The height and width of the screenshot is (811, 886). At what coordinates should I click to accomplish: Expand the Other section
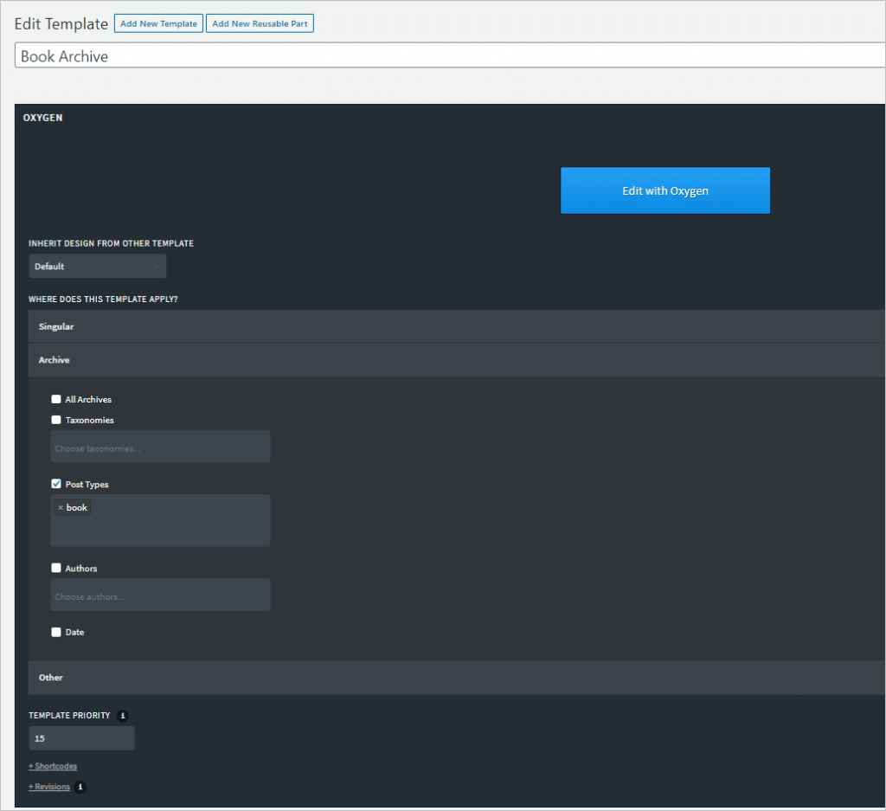457,678
